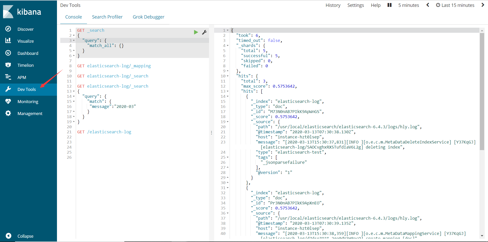The height and width of the screenshot is (242, 488).
Task: Collapse the hits fold on output line 10
Action: click(x=228, y=76)
